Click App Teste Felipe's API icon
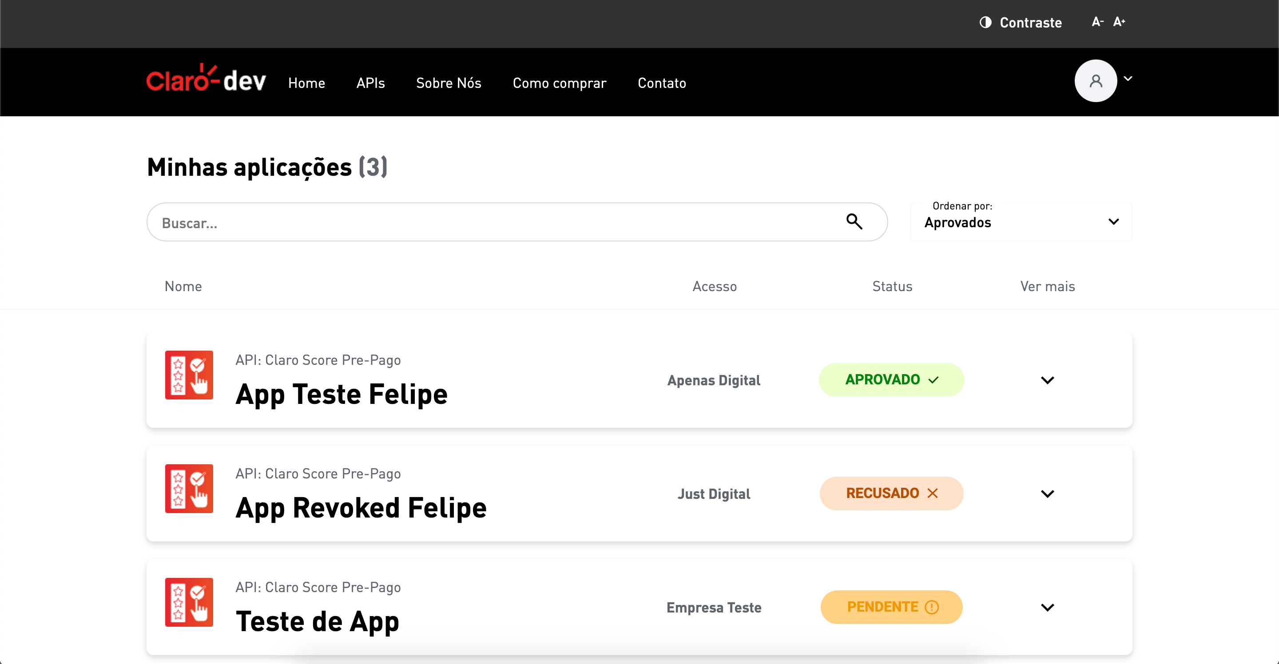 pyautogui.click(x=189, y=375)
